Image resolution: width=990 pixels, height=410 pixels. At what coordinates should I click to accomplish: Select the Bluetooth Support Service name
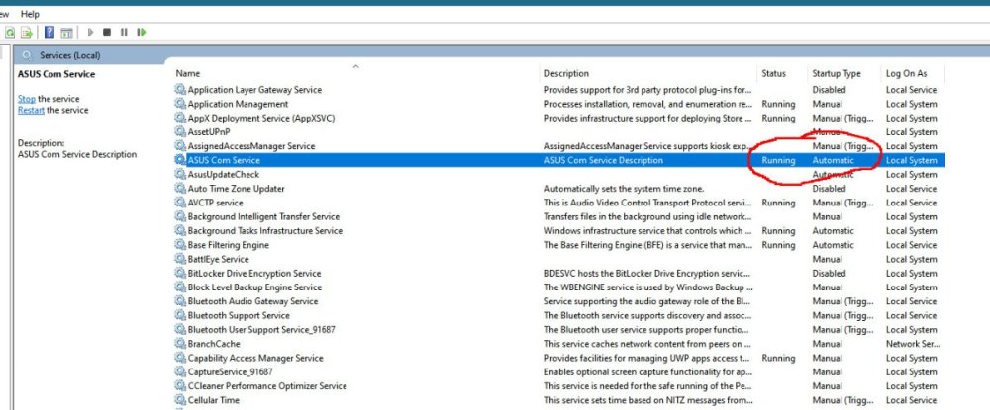coord(239,315)
